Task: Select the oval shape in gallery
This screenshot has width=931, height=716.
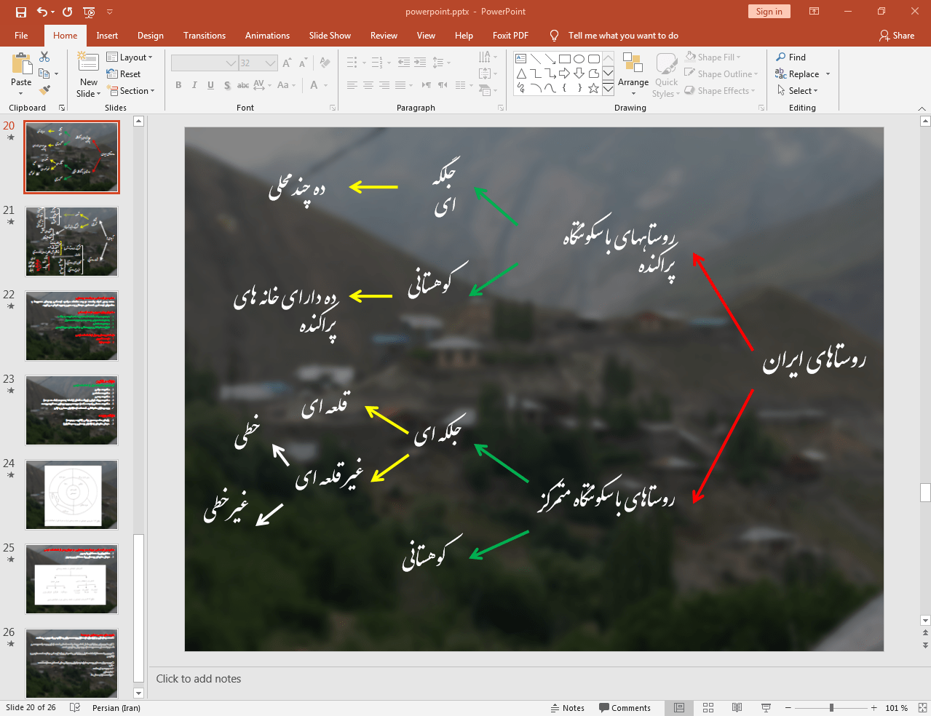Action: pyautogui.click(x=579, y=59)
